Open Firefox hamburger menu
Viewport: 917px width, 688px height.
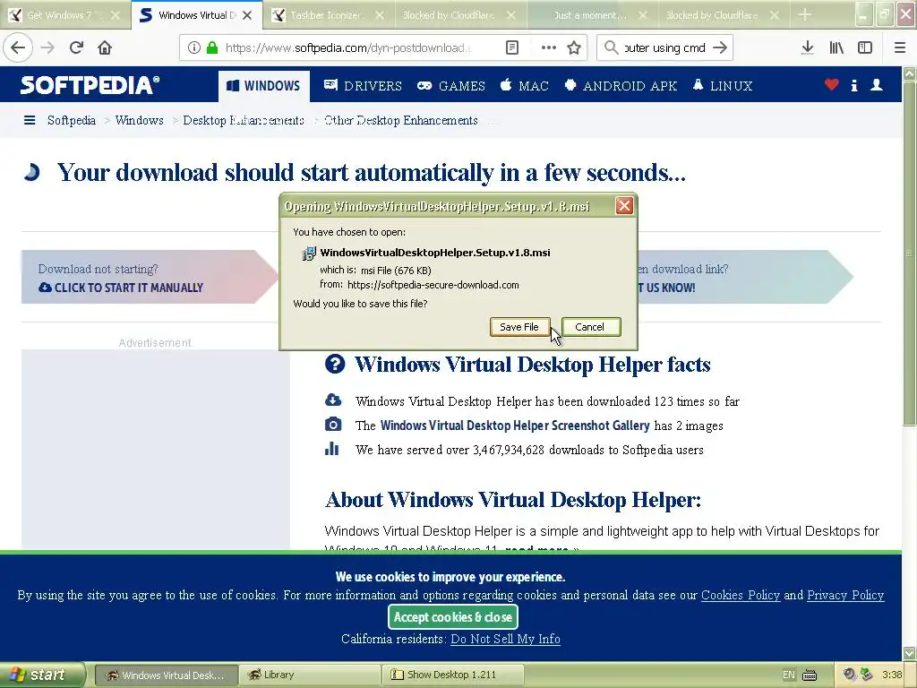[900, 48]
